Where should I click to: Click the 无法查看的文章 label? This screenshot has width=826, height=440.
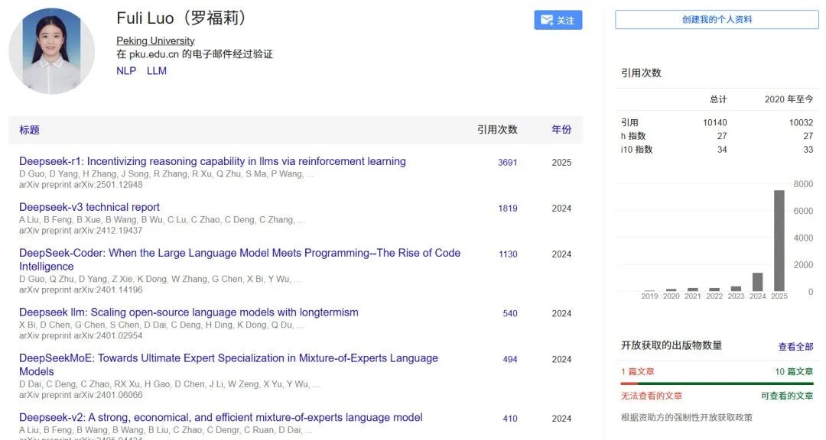click(651, 396)
